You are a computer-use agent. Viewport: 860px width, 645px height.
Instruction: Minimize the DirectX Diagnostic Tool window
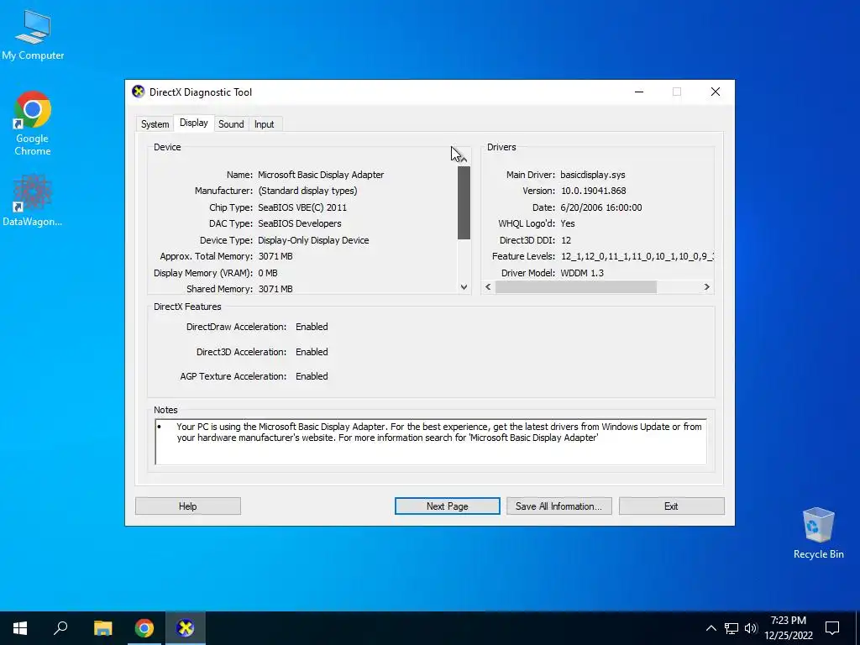click(639, 92)
